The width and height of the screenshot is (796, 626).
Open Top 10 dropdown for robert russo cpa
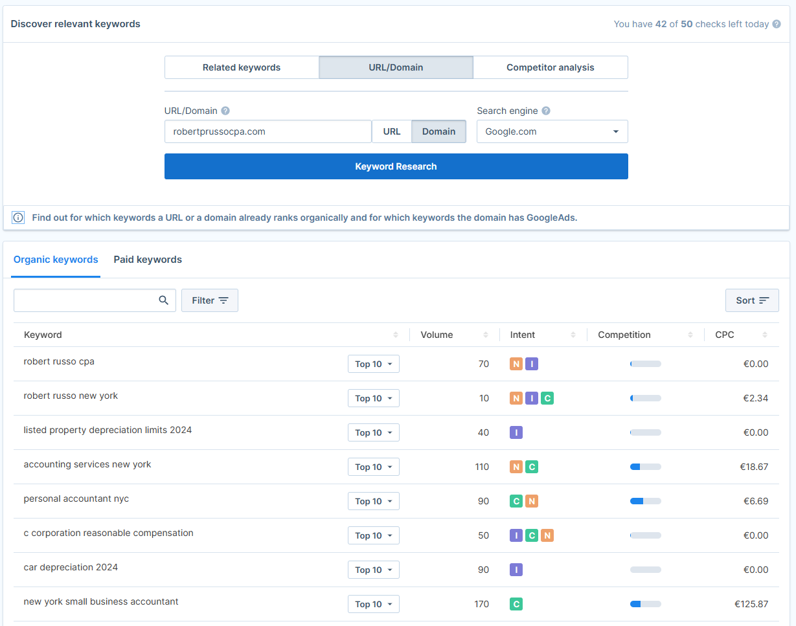(x=374, y=364)
